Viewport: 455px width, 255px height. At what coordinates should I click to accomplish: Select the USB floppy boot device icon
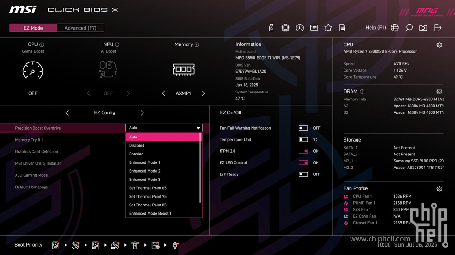[155, 245]
